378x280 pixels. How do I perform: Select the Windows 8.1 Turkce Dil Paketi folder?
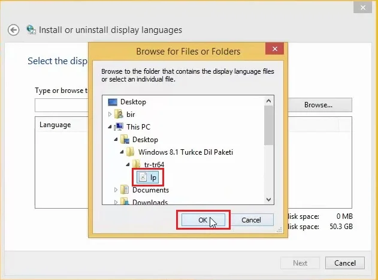185,152
